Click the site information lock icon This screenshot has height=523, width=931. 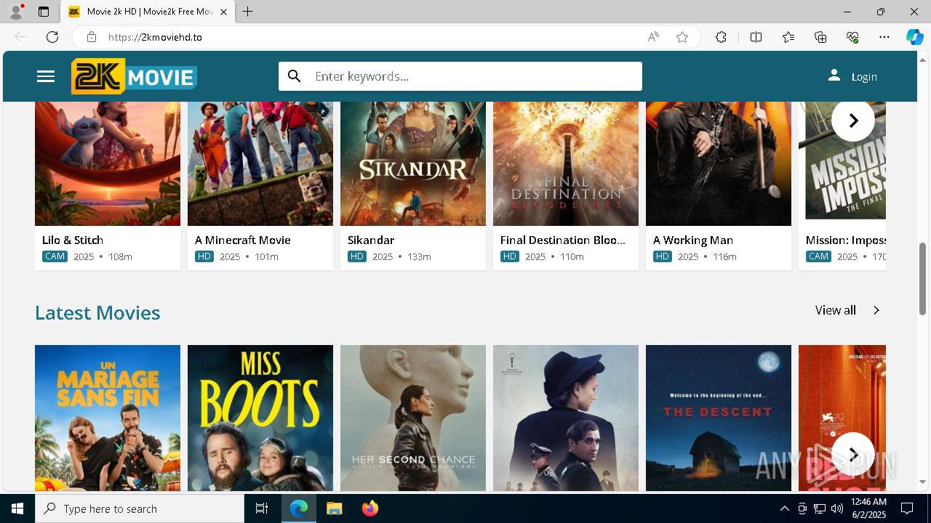(x=91, y=37)
